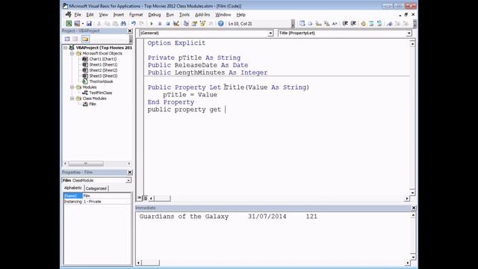Click the (Name) property value Film
The height and width of the screenshot is (269, 478).
click(x=106, y=196)
